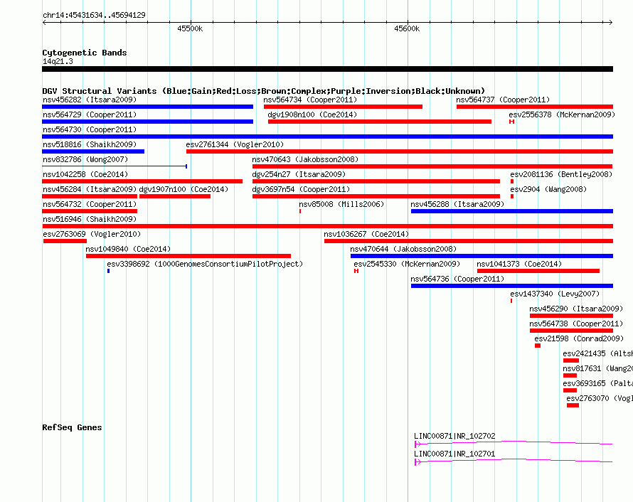This screenshot has width=633, height=502.
Task: Open nsv456290 (Itsara2009) label
Action: point(576,309)
